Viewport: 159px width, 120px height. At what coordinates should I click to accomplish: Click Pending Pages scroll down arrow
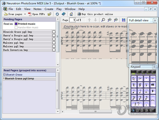[58, 65]
